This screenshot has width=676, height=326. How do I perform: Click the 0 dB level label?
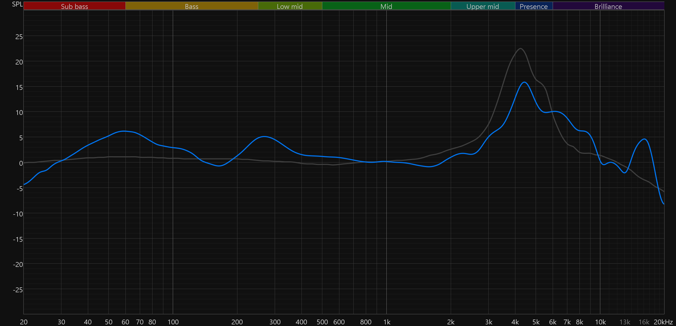point(21,163)
